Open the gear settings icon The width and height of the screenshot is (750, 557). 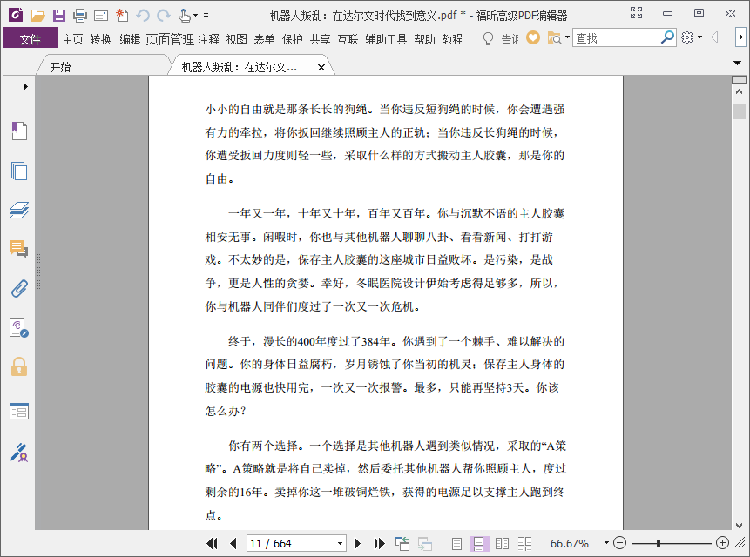(687, 37)
